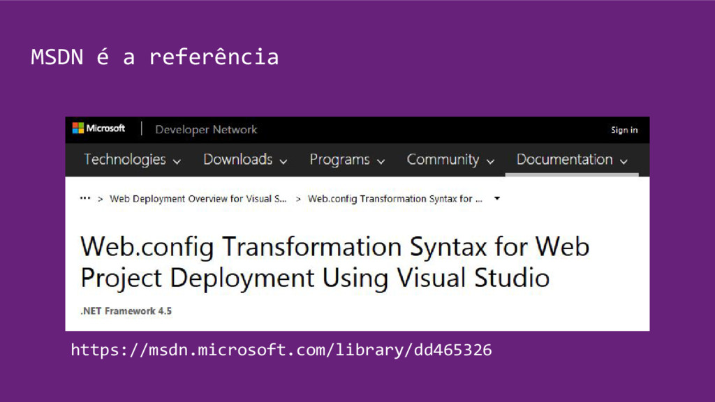The width and height of the screenshot is (715, 402).
Task: Click the .NET Framework 4.5 version label
Action: tap(126, 311)
